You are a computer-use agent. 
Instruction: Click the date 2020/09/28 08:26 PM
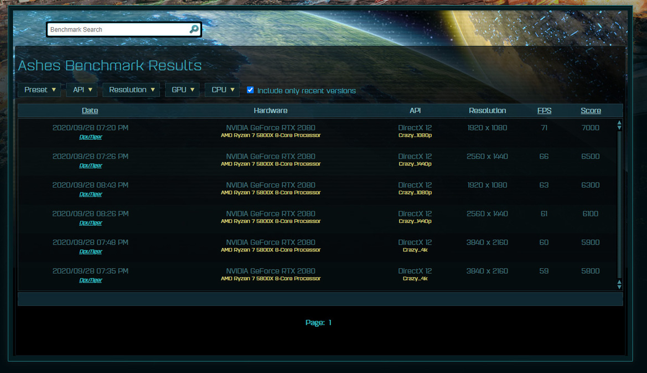point(90,214)
